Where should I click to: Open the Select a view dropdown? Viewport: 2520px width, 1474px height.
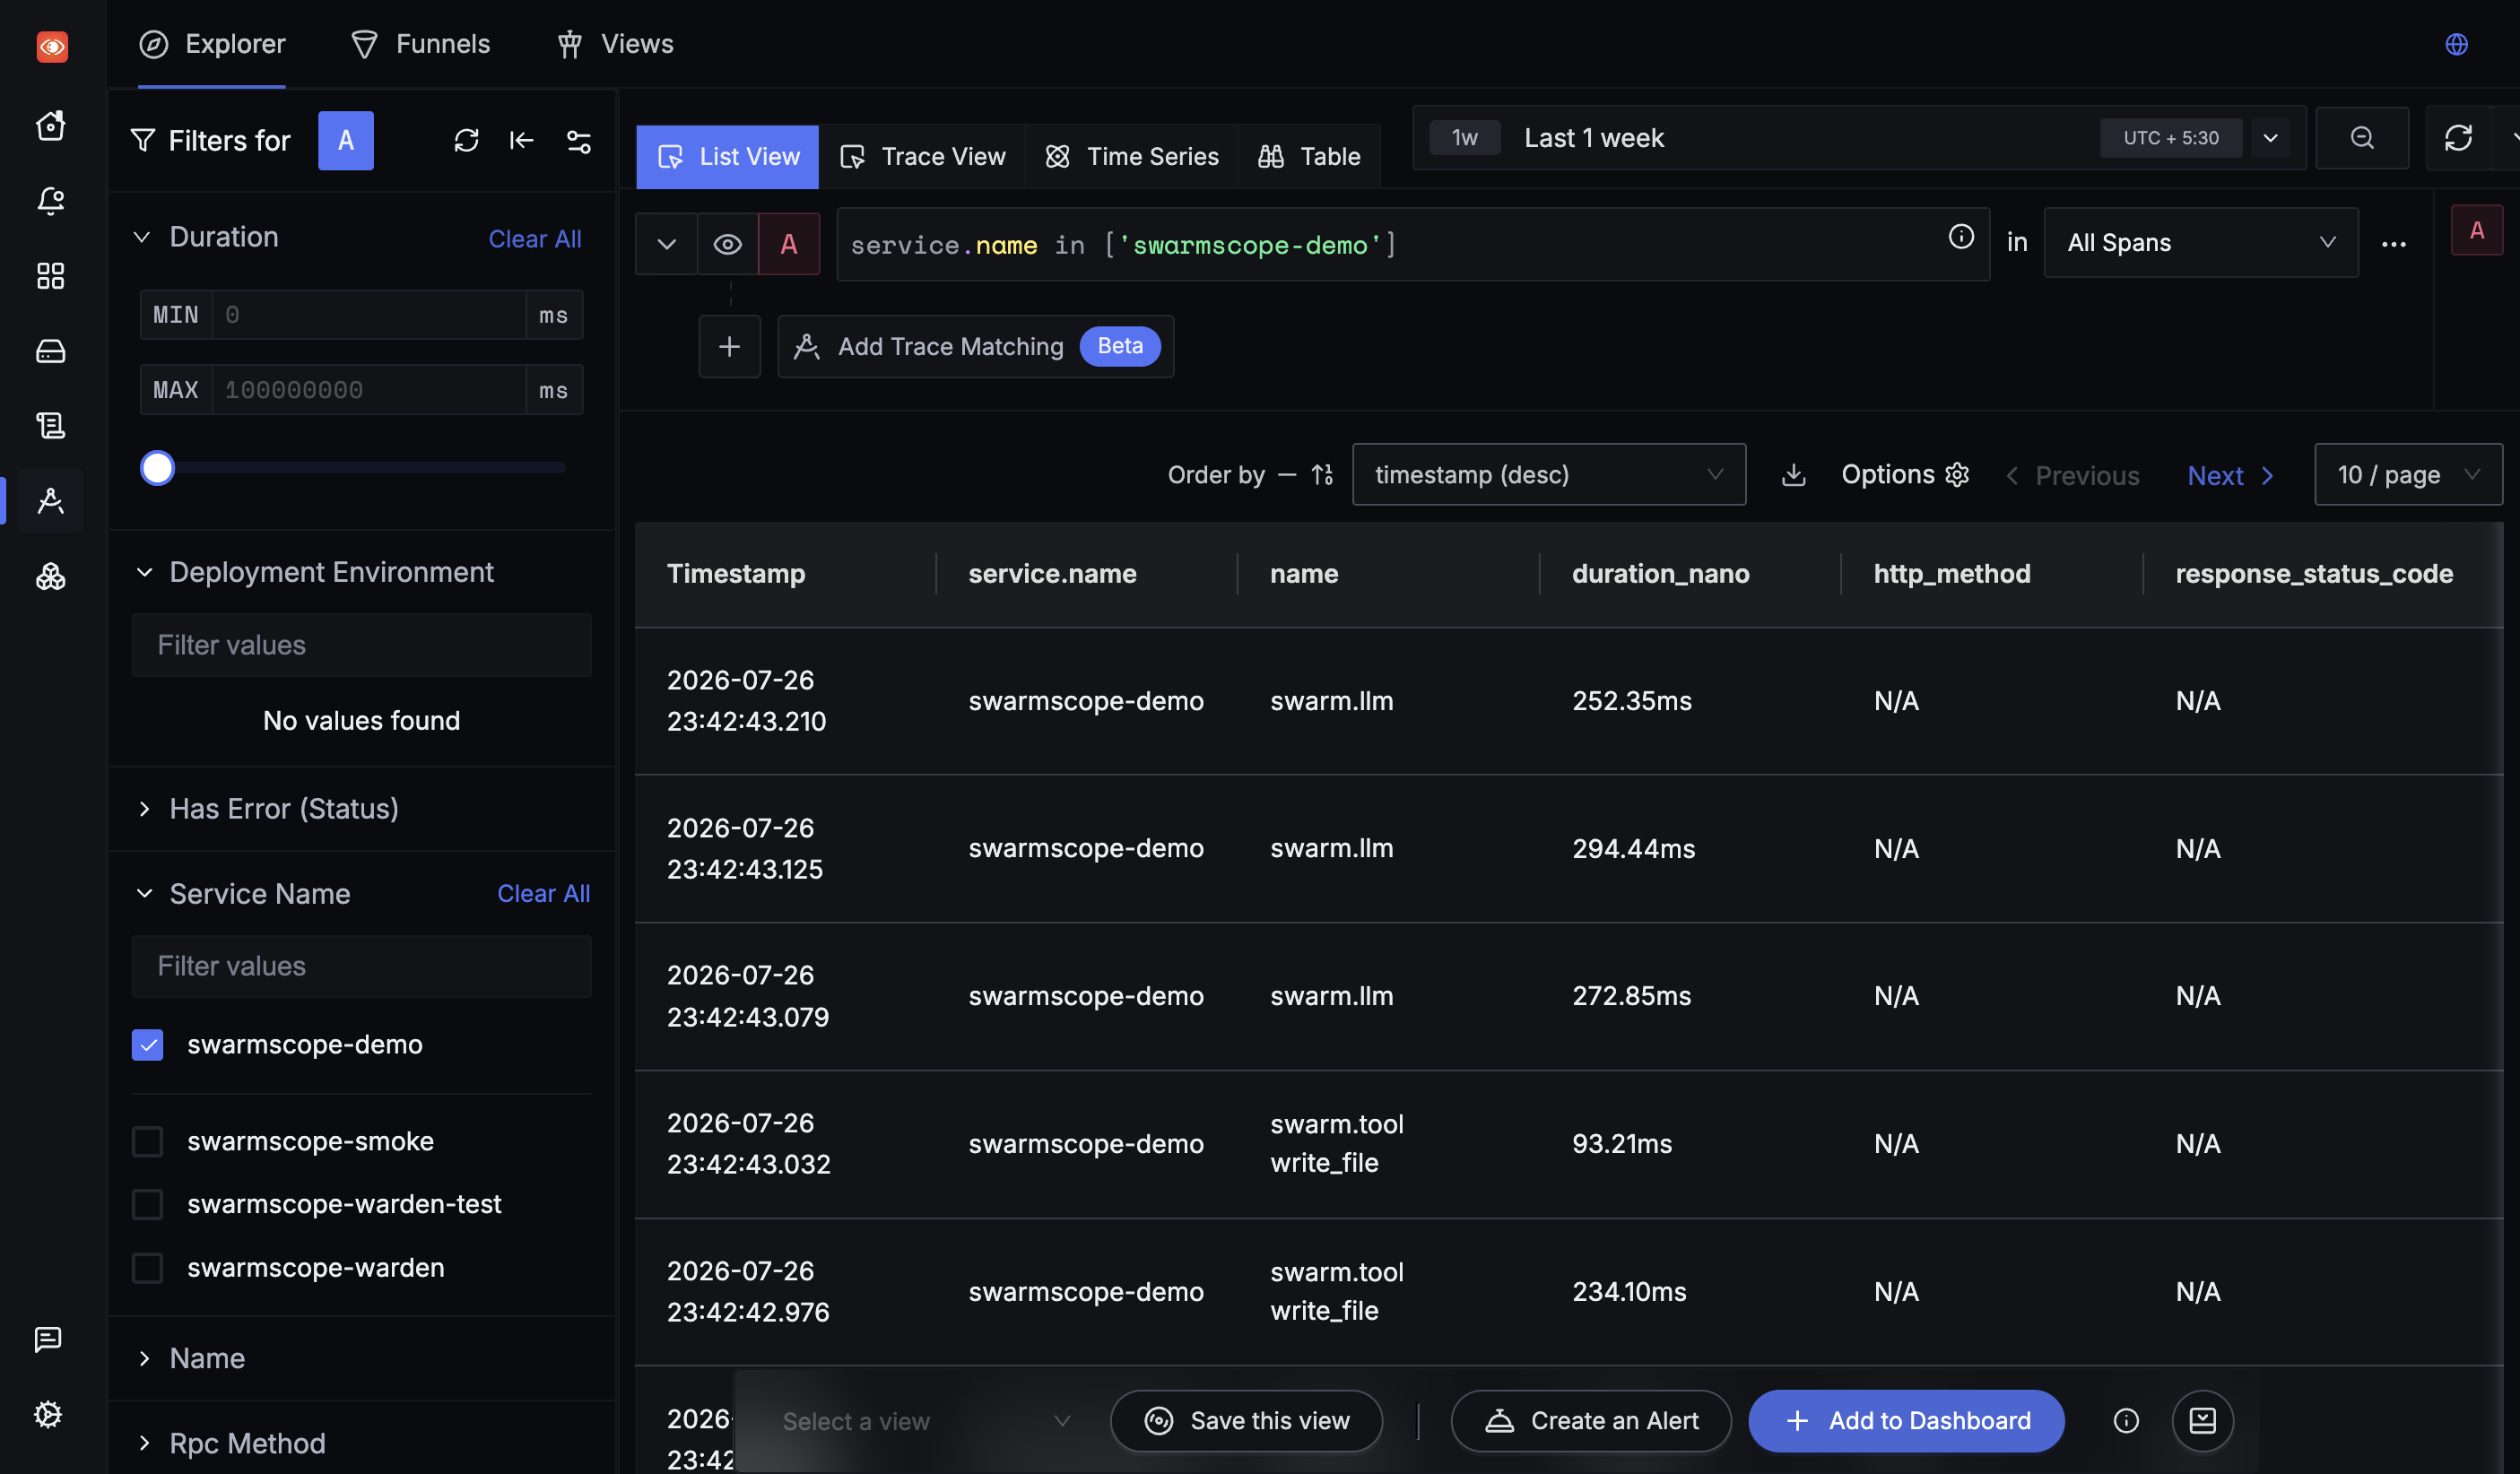[925, 1420]
